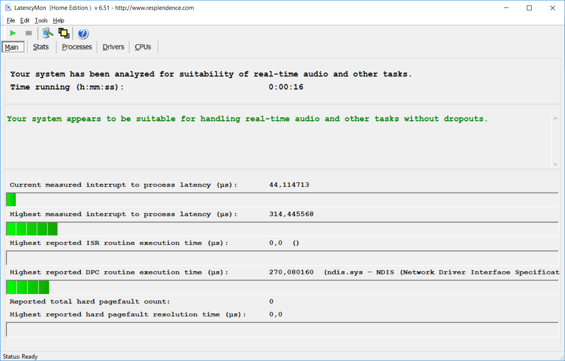Switch to the Processes tab
565x361 pixels.
tap(77, 47)
